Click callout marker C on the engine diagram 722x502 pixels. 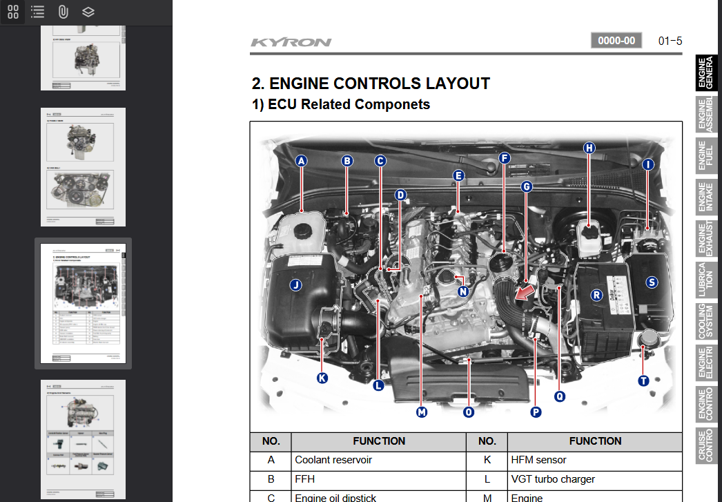tap(380, 161)
